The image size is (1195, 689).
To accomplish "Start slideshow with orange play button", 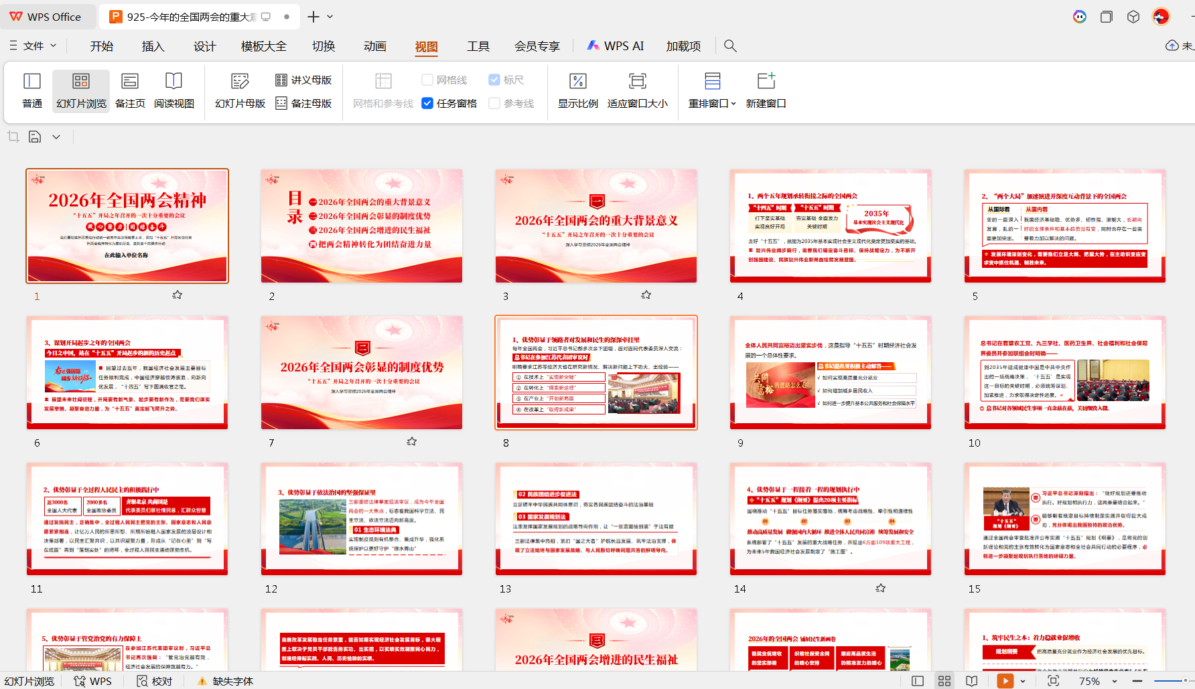I will 1005,681.
